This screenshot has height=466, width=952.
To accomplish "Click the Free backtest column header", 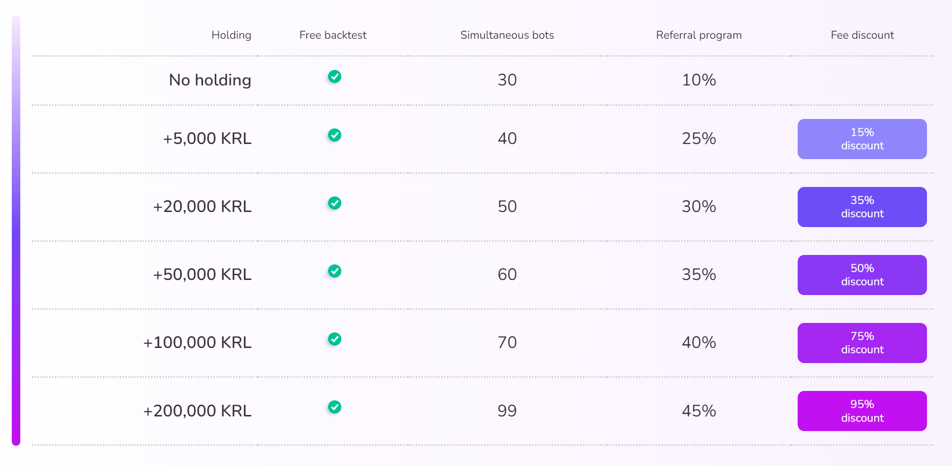I will (x=333, y=35).
